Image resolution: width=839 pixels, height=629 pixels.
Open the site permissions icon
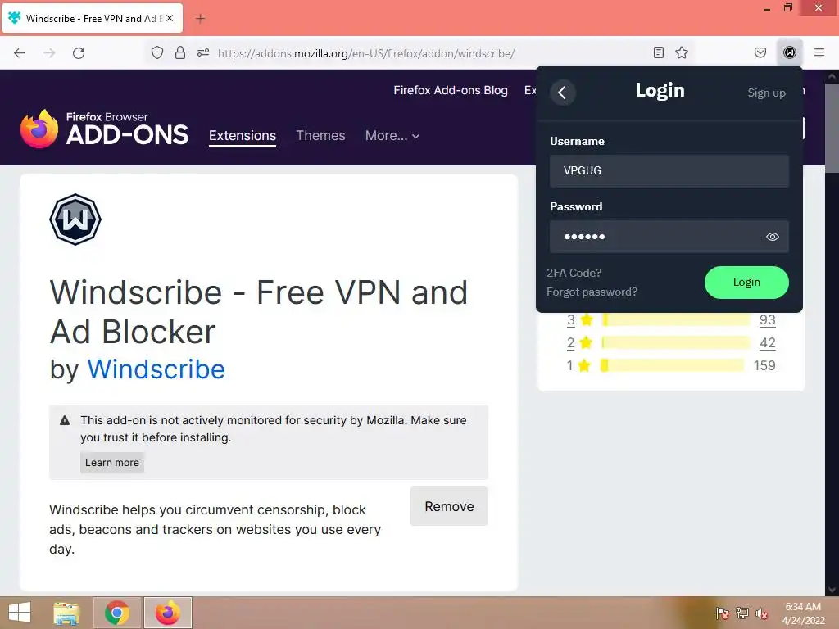[203, 52]
